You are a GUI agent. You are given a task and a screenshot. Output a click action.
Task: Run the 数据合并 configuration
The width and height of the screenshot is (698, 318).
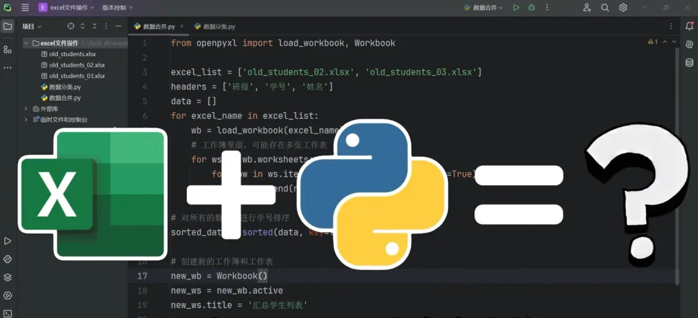516,8
